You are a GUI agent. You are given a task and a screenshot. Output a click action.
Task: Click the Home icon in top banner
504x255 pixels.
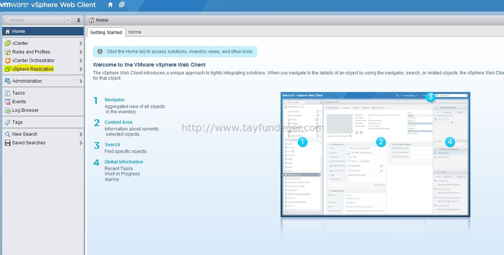110,5
